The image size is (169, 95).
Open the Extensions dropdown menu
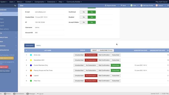[x=52, y=2]
